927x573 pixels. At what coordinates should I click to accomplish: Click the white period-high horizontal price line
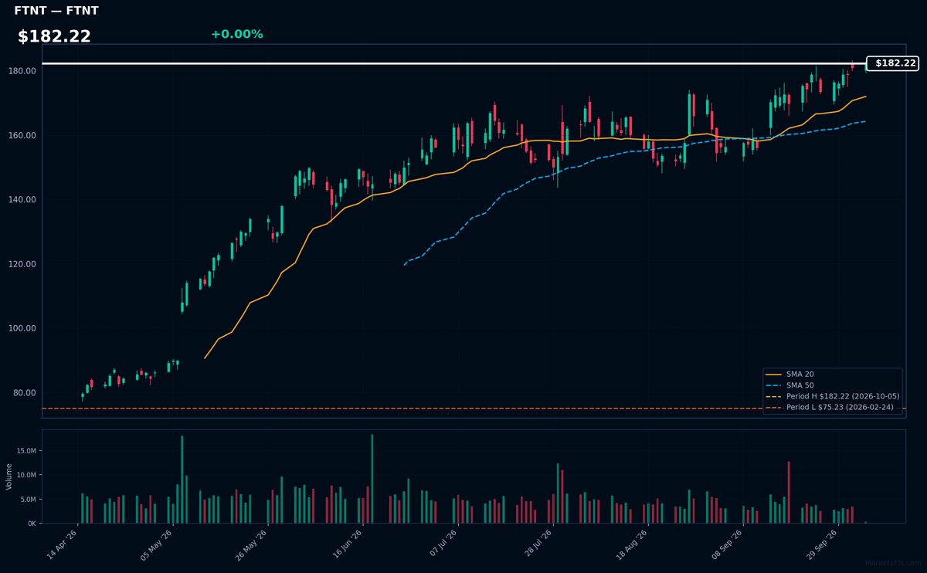tap(454, 63)
